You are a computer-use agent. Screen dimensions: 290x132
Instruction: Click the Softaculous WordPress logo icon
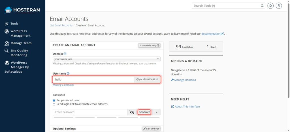coord(7,63)
